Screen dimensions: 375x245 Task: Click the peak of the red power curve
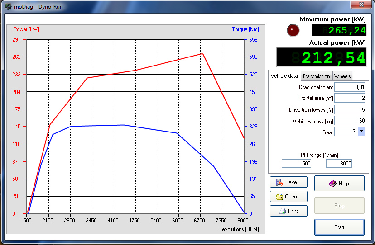pos(202,54)
